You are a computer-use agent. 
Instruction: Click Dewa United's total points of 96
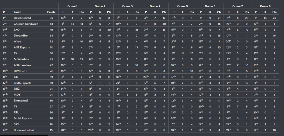51,18
